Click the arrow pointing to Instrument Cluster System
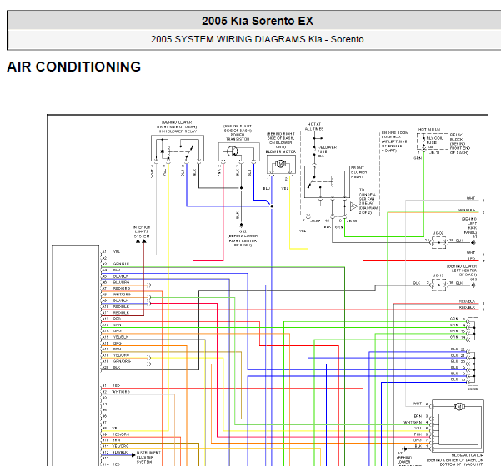This screenshot has height=466, width=501. [133, 455]
